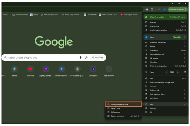Open PrintOnDemand bookmarks folder
Viewport: 190px width, 126px height.
click(20, 15)
